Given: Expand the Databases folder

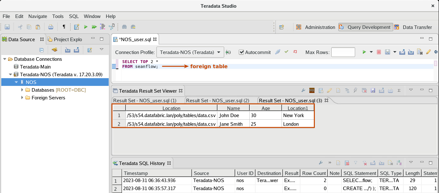Looking at the screenshot, I should coord(22,90).
